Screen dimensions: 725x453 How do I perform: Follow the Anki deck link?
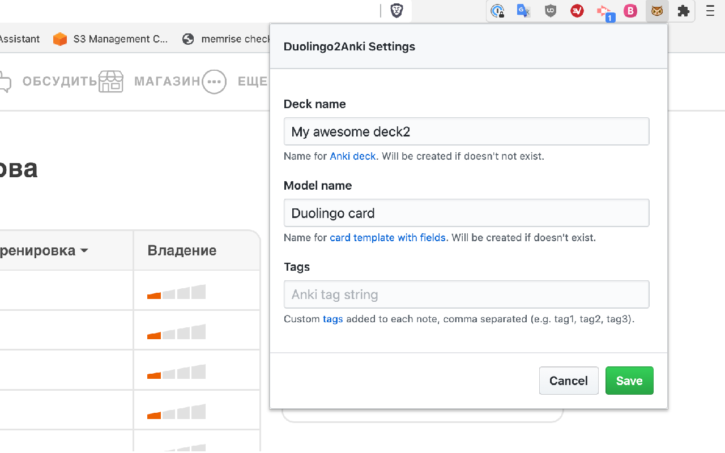(353, 156)
